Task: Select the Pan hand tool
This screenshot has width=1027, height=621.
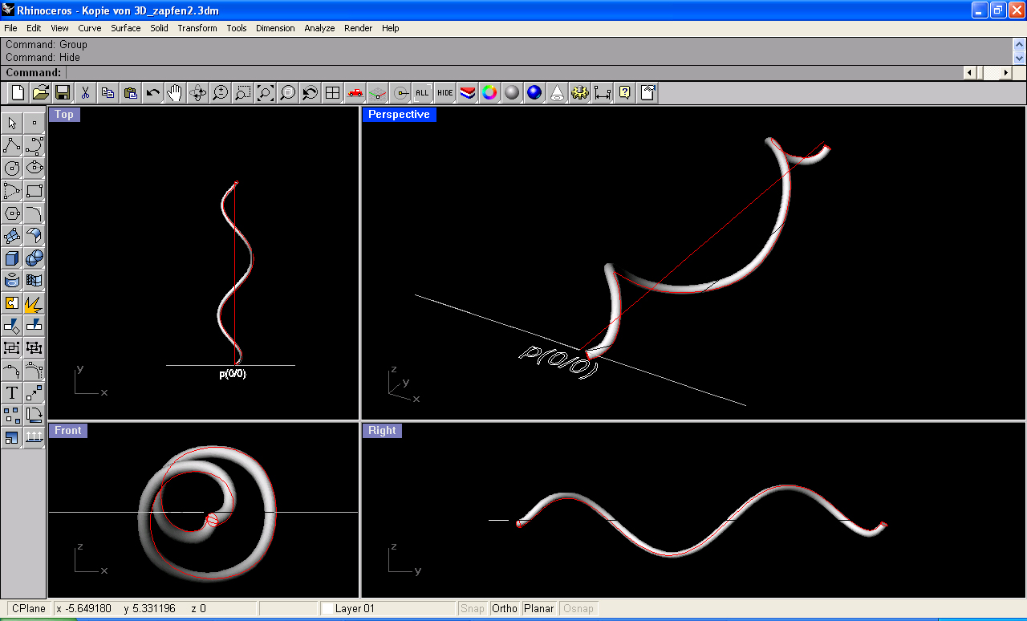Action: pyautogui.click(x=175, y=93)
